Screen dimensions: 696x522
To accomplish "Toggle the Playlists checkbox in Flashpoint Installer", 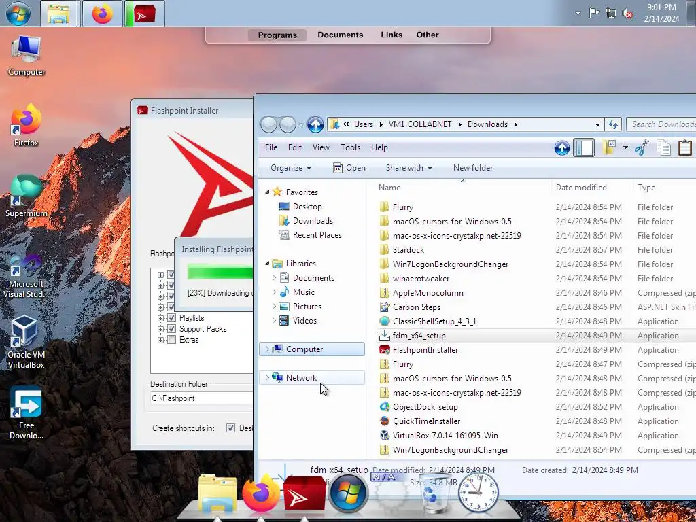I will click(171, 318).
